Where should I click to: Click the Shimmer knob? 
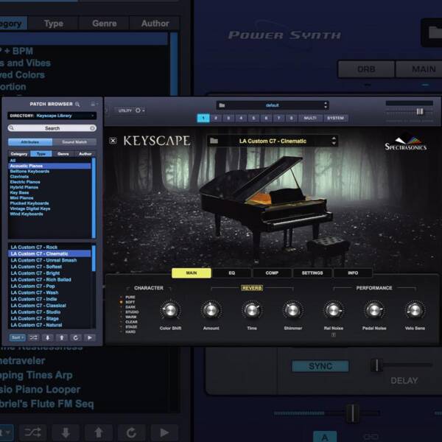point(293,310)
